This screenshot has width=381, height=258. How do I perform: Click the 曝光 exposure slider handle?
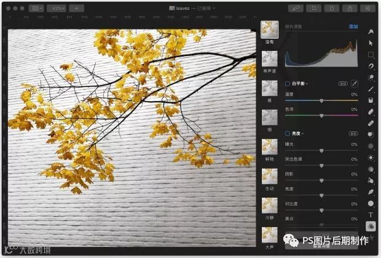pyautogui.click(x=321, y=151)
